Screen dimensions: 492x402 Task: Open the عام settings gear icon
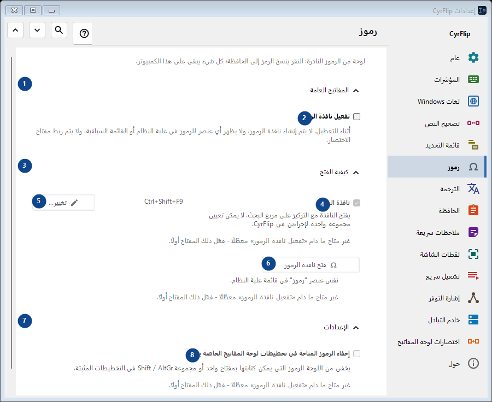tap(473, 58)
